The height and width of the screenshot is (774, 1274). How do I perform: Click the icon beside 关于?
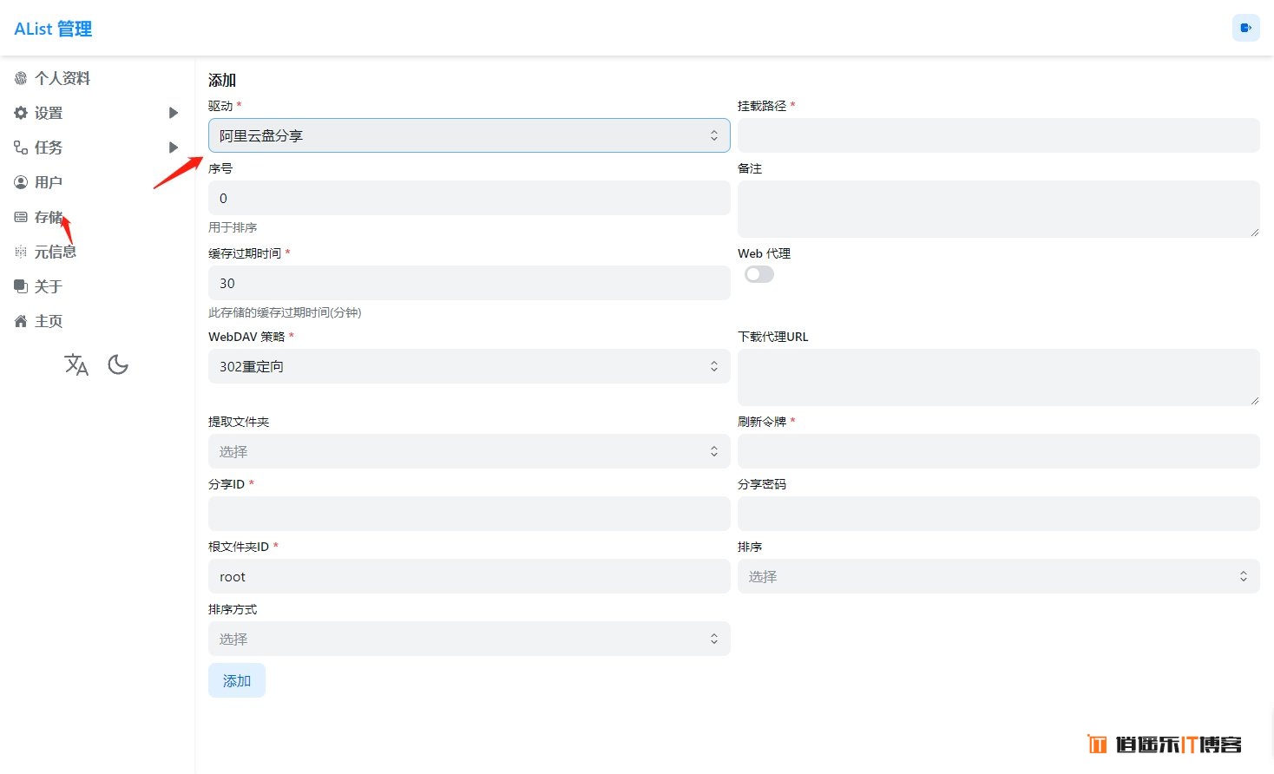[x=21, y=286]
